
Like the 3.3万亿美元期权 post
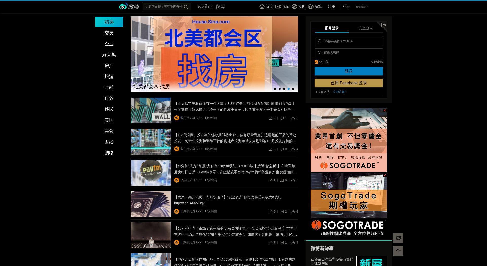[293, 118]
